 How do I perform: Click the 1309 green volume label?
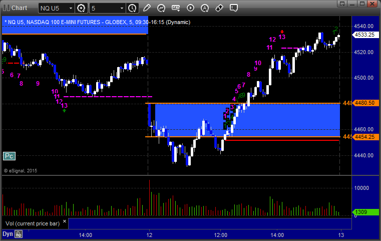pos(365,212)
